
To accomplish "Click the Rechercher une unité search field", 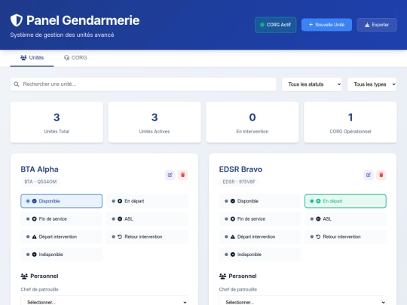I will tap(143, 84).
